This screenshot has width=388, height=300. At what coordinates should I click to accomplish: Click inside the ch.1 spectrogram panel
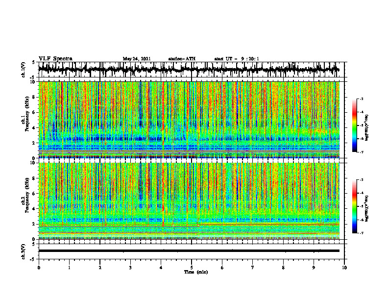pyautogui.click(x=189, y=120)
